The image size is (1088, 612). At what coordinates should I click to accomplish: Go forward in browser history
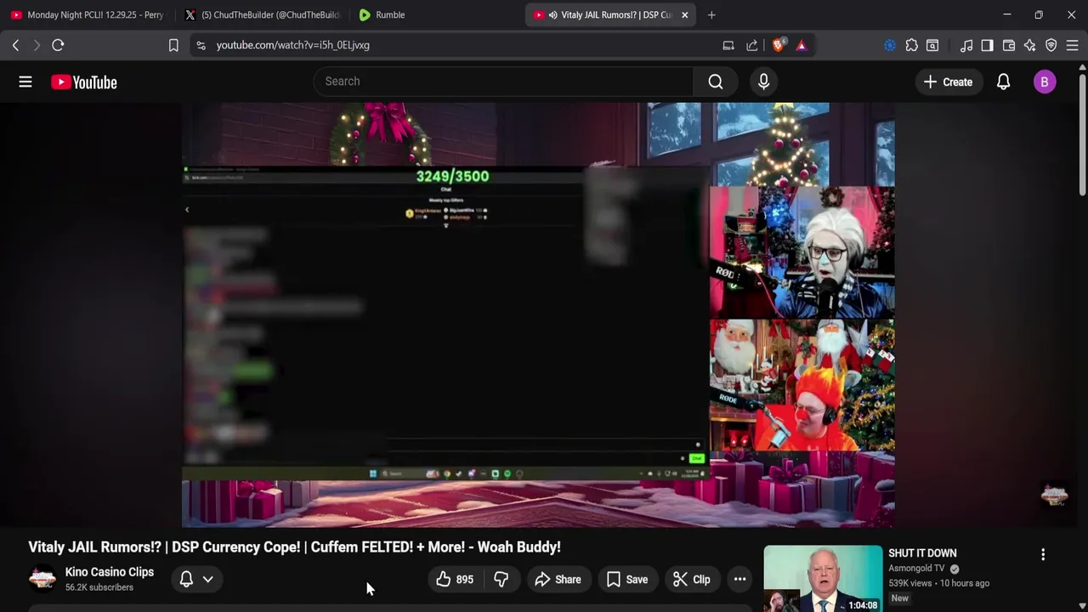click(37, 45)
